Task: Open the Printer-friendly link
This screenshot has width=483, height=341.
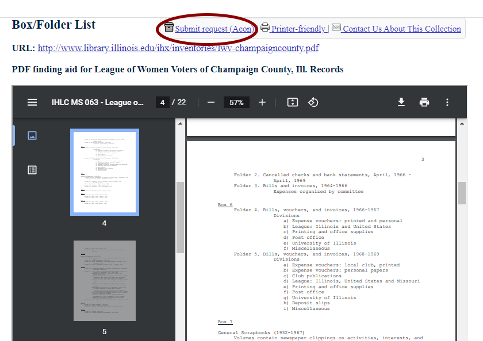Action: tap(298, 29)
